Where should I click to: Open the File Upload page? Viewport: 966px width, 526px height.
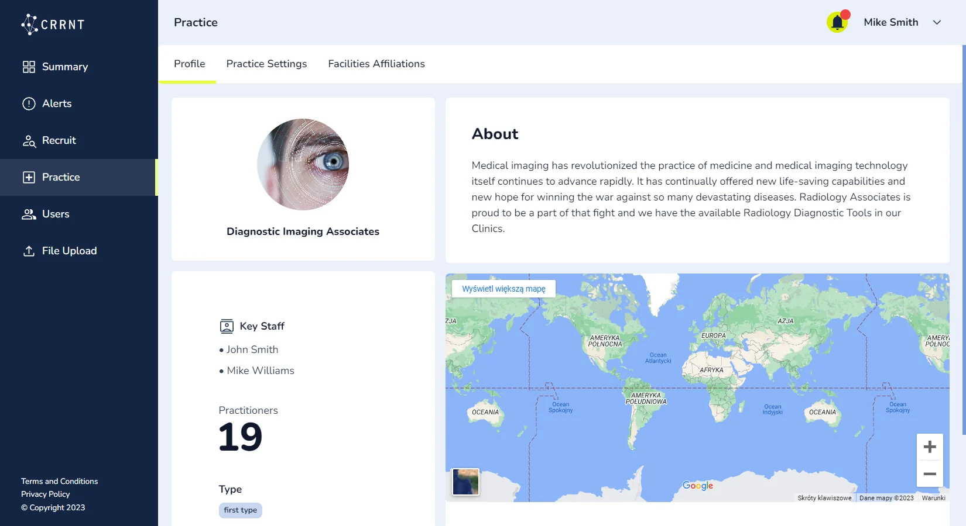tap(69, 251)
